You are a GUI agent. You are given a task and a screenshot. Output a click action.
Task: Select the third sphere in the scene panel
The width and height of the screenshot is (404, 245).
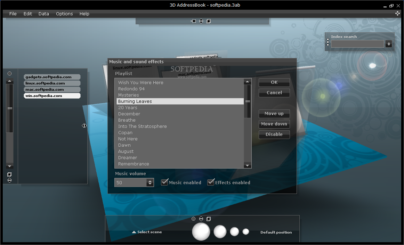(234, 231)
